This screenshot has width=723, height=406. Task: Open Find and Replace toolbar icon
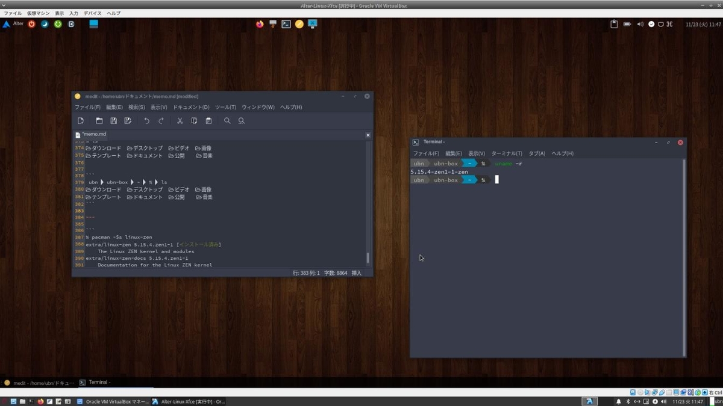242,121
